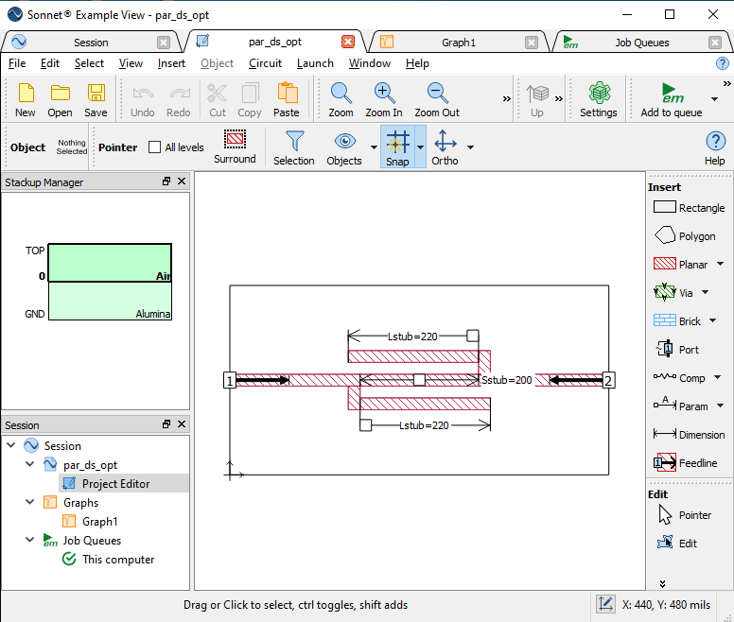
Task: Click the Air layer in stackup
Action: pyautogui.click(x=110, y=263)
